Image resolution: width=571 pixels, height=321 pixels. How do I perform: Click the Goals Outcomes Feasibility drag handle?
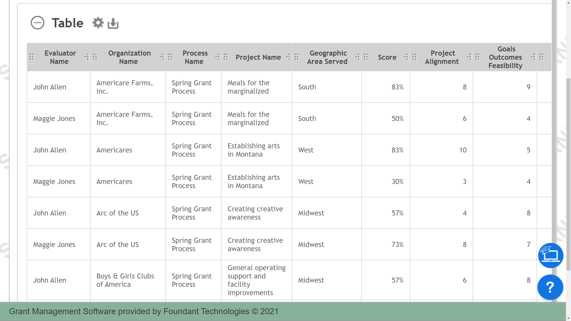pyautogui.click(x=478, y=57)
